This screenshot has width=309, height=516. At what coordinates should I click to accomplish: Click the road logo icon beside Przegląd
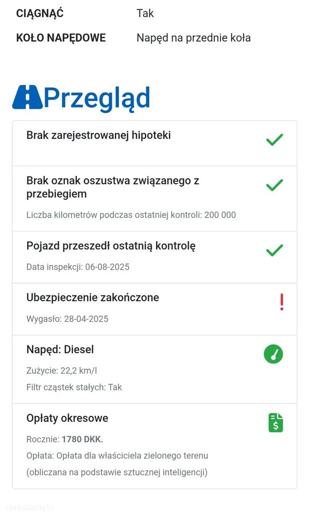click(x=27, y=97)
